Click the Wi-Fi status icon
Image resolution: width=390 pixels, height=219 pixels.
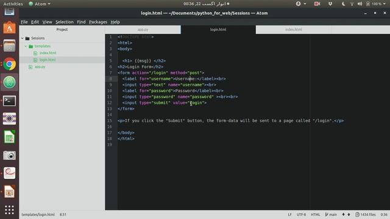(x=352, y=4)
